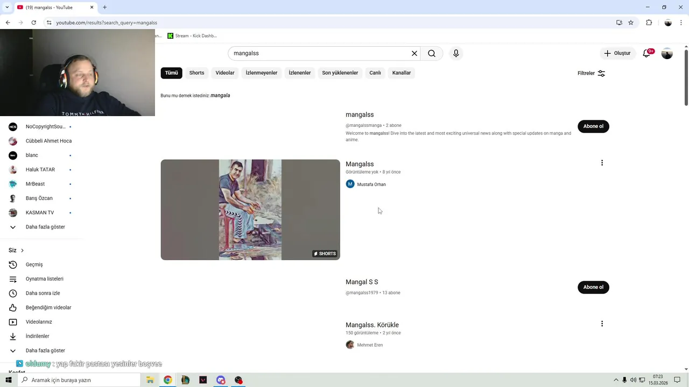
Task: Bookmark this page with star icon
Action: 631,23
